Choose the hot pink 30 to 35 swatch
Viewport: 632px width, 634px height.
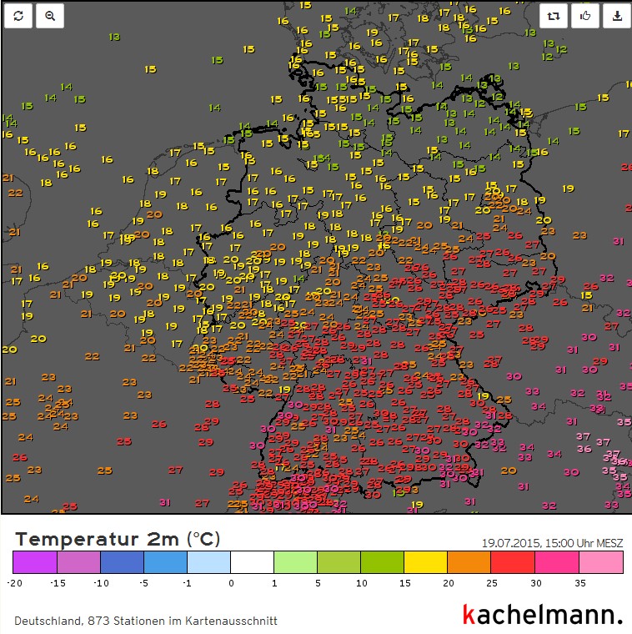tap(556, 562)
